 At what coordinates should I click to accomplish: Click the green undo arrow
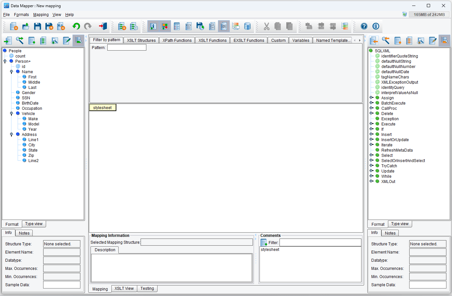pos(76,26)
